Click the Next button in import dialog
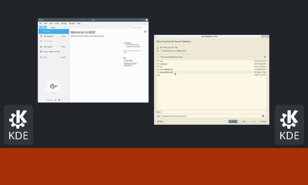 click(x=243, y=121)
